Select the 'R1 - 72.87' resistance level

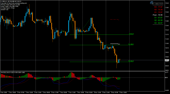pos(158,12)
